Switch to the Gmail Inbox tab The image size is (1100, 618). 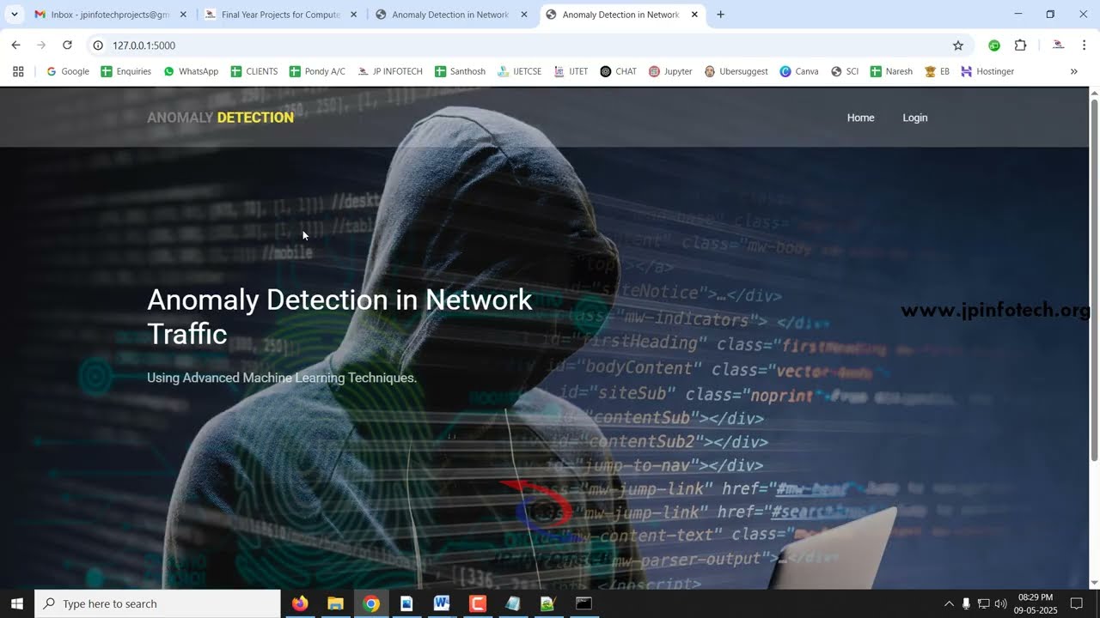pos(110,15)
